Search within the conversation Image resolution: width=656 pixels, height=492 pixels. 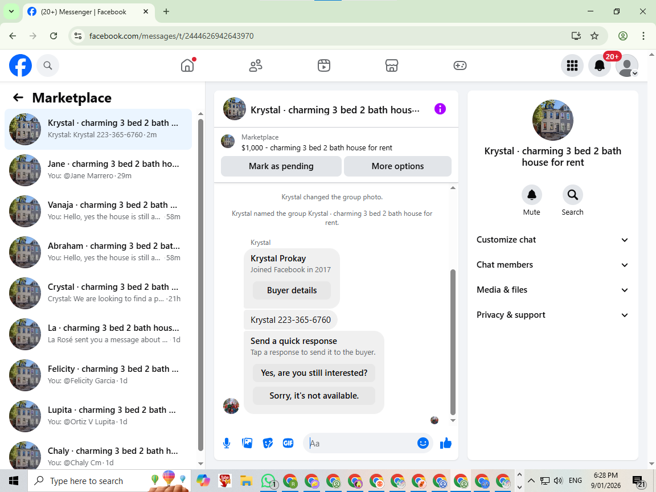point(572,195)
